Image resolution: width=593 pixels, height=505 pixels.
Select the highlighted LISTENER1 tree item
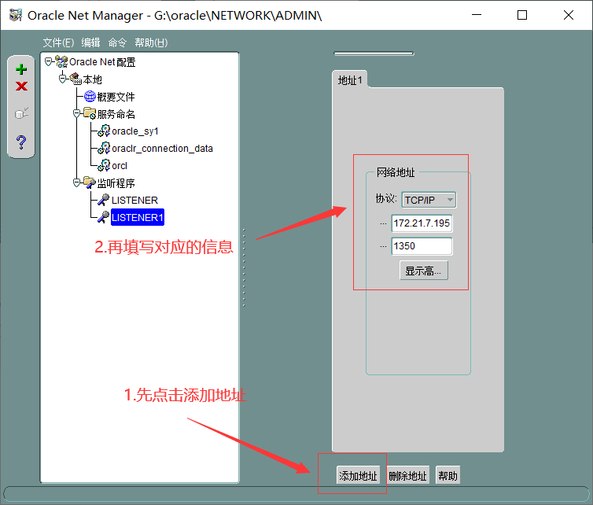pos(138,217)
